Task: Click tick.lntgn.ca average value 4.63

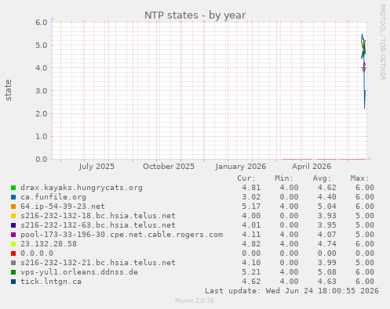Action: point(327,282)
